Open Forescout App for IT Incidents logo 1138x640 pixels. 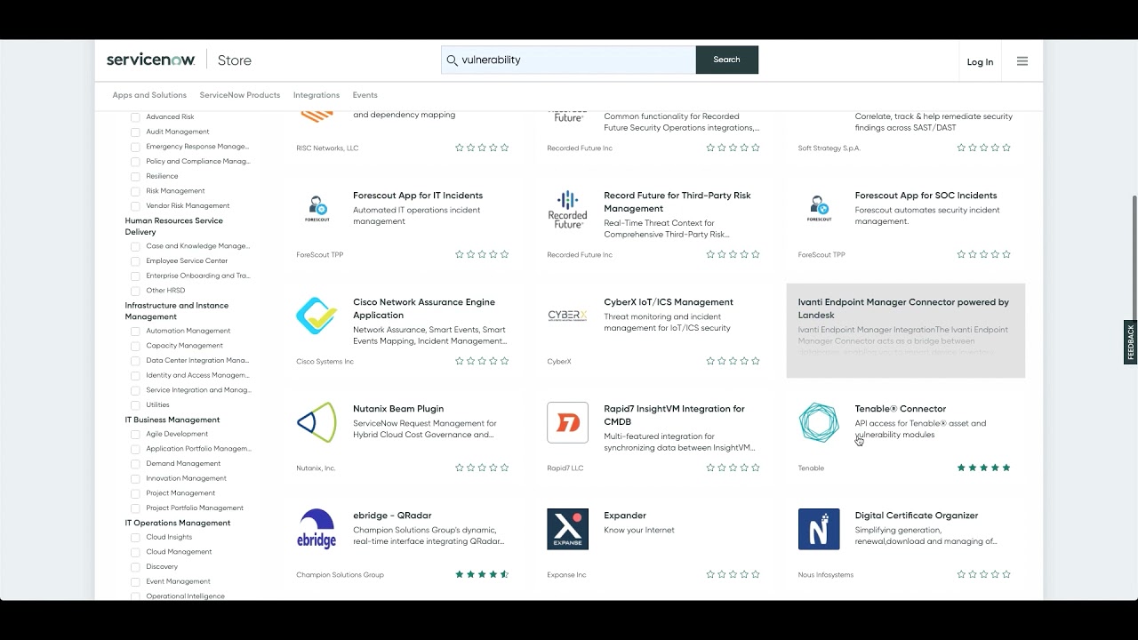coord(317,209)
